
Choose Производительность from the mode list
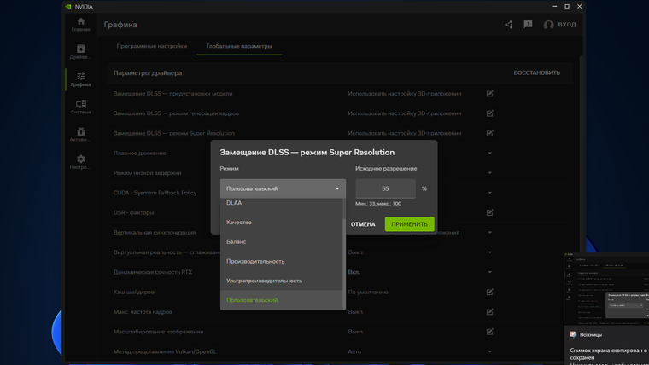(282, 261)
